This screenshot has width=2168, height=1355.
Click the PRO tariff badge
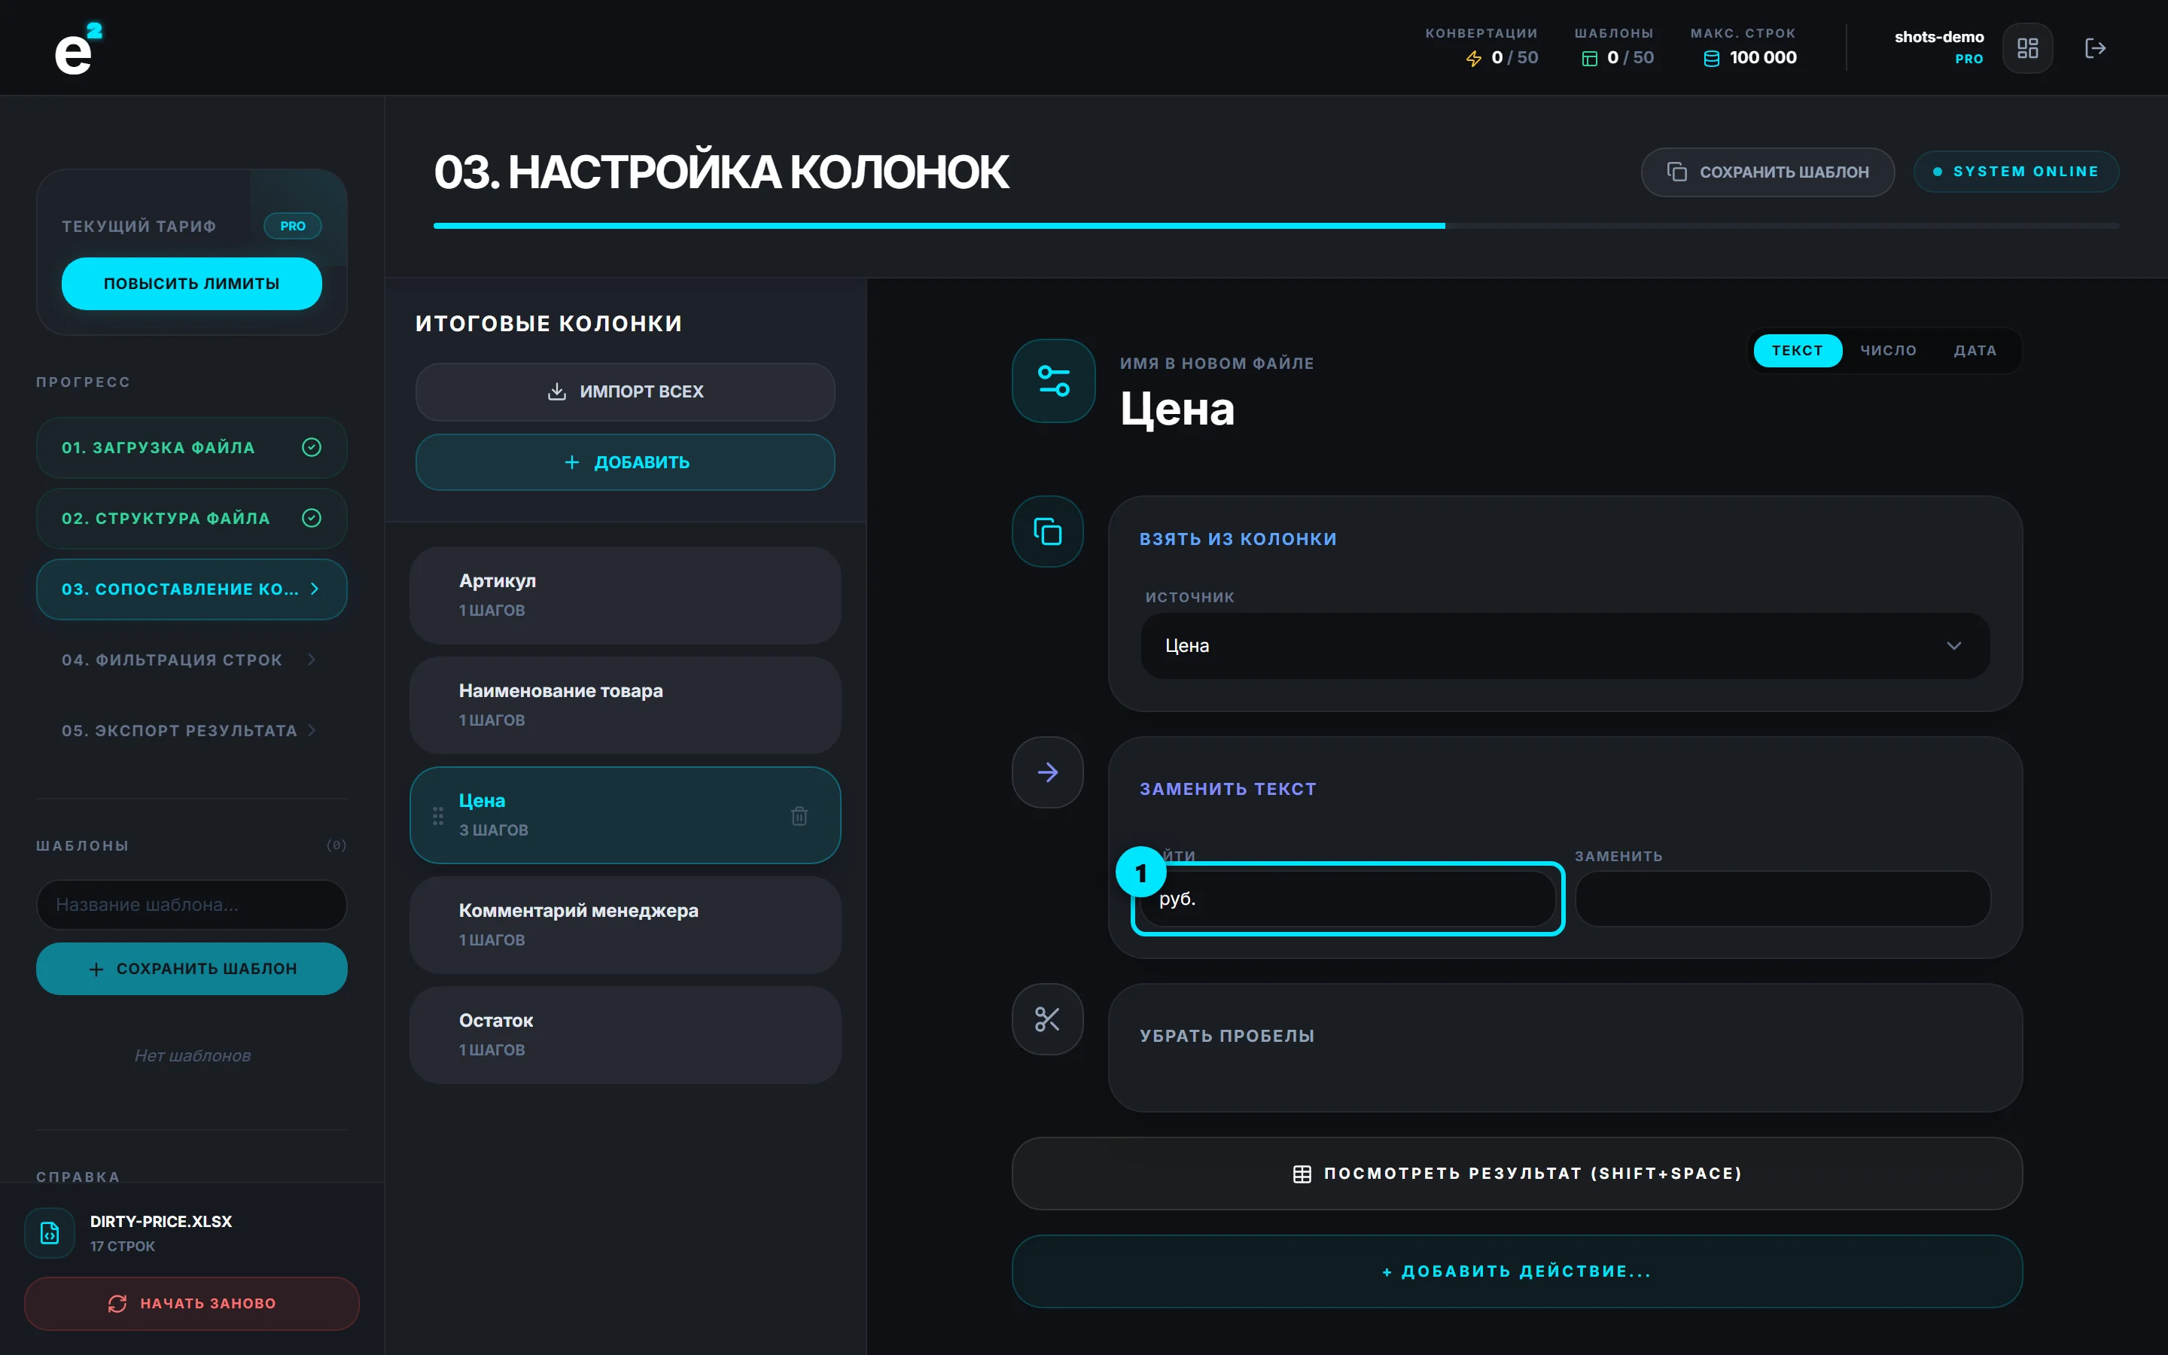click(292, 226)
